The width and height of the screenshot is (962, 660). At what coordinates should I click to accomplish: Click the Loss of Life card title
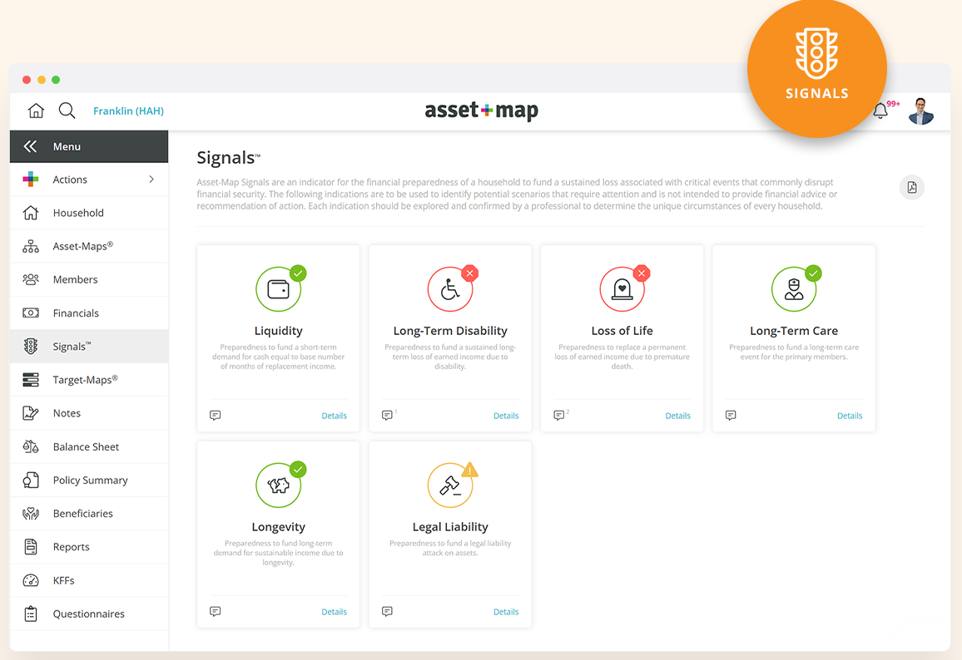pyautogui.click(x=622, y=331)
